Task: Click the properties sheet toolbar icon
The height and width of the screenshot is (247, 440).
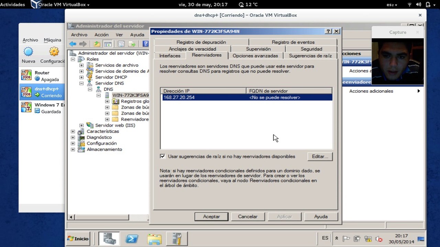Action: point(121,44)
